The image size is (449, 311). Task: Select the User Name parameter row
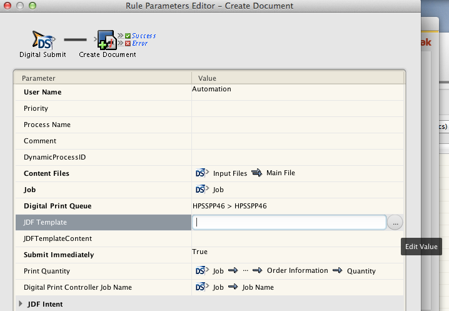tap(43, 92)
